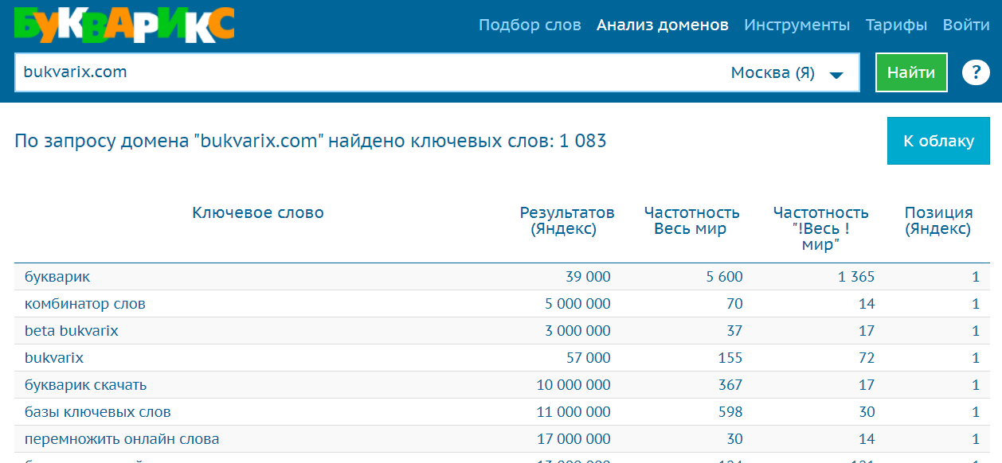This screenshot has width=1002, height=463.
Task: Sort by Частотность Весь мир header
Action: [x=691, y=221]
